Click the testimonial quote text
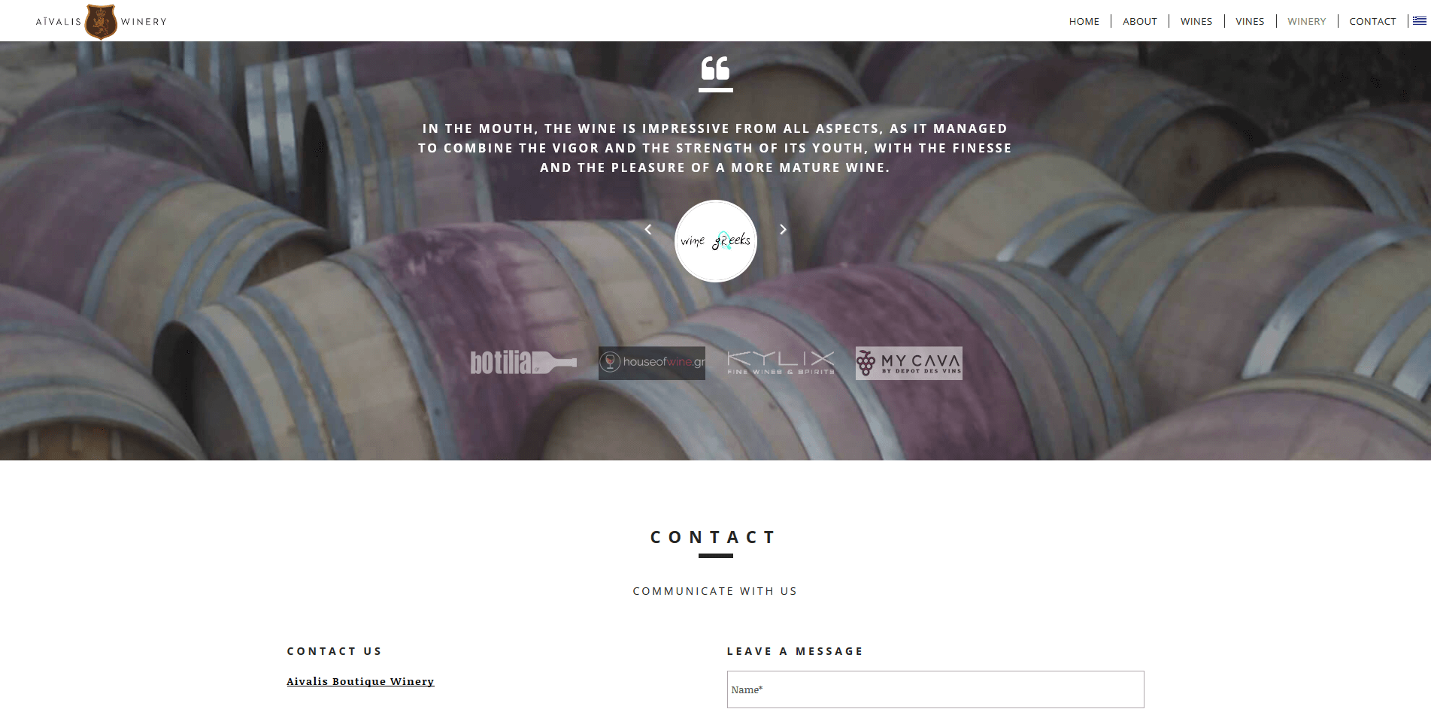Screen dimensions: 1431x709 point(715,148)
